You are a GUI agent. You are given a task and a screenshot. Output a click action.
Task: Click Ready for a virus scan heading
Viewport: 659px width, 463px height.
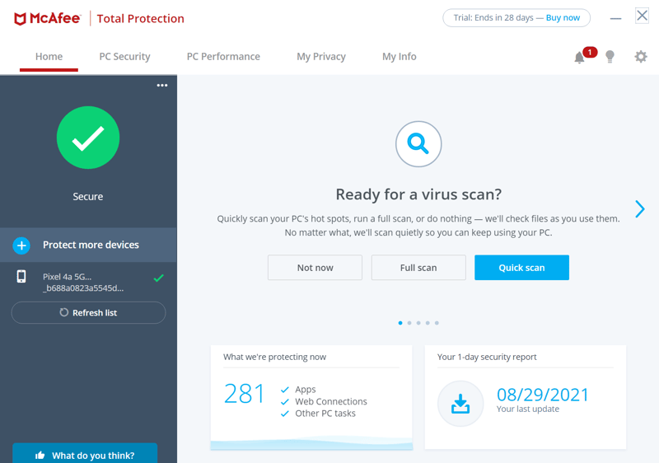pyautogui.click(x=418, y=194)
